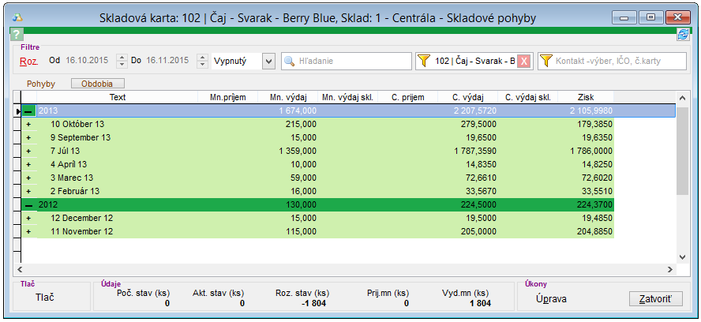This screenshot has width=701, height=322.
Task: Expand the 7 Júl 13 row
Action: point(28,152)
